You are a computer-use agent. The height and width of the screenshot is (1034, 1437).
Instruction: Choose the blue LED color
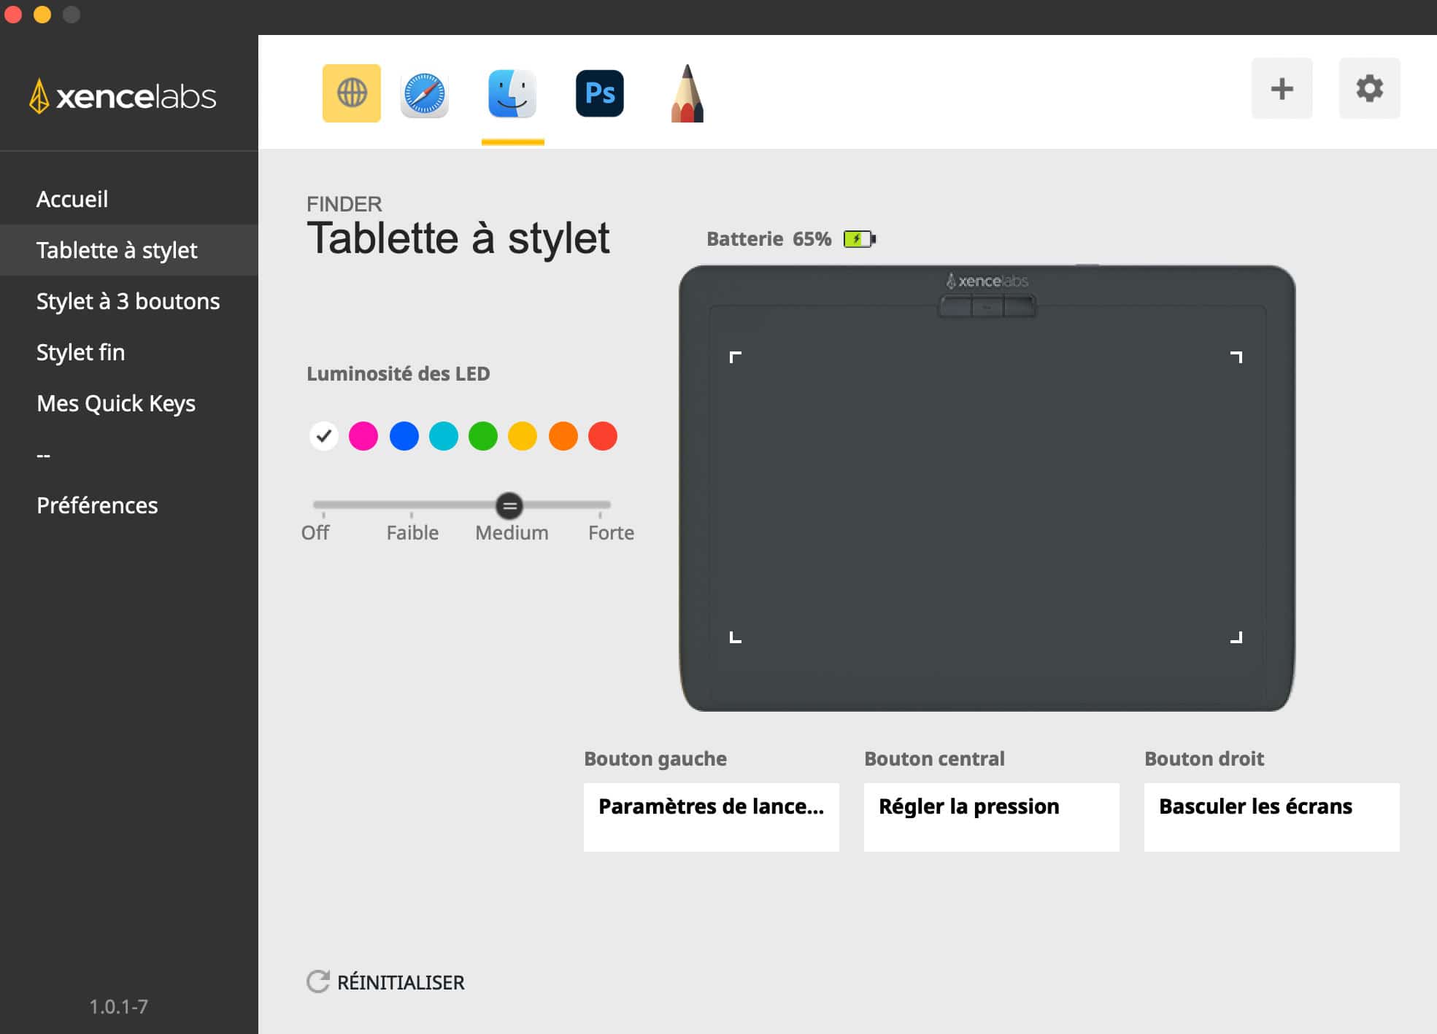(404, 436)
